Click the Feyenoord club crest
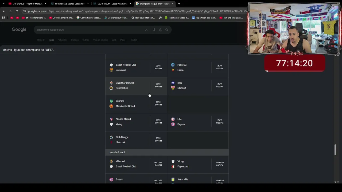The height and width of the screenshot is (192, 342). point(173,167)
